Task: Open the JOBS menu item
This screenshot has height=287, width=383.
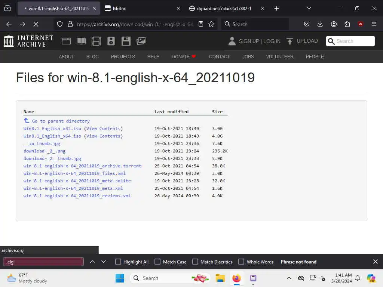Action: 248,57
